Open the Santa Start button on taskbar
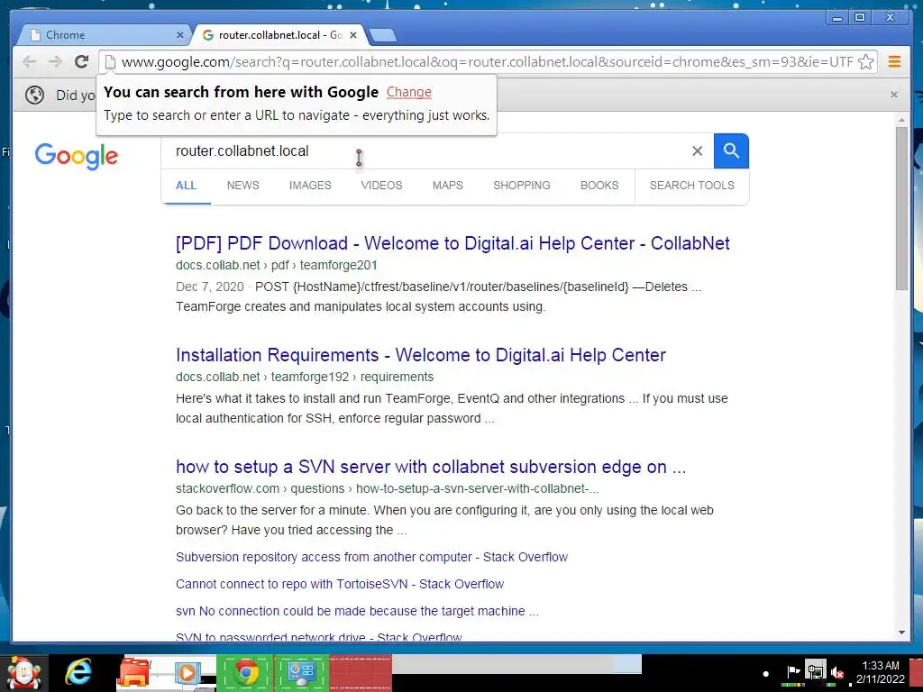The image size is (923, 692). point(23,673)
